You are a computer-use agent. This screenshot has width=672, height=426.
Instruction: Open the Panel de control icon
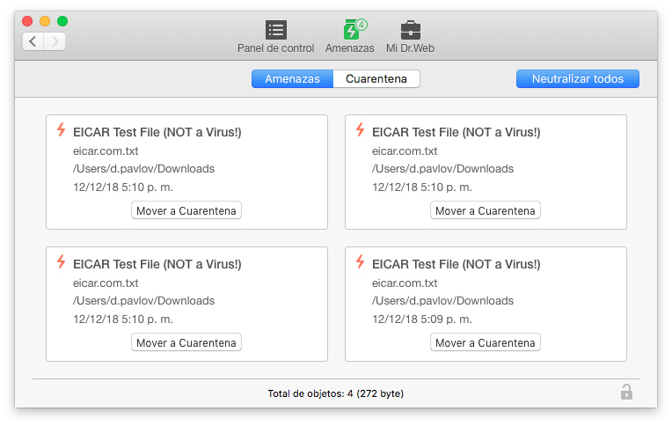(276, 30)
